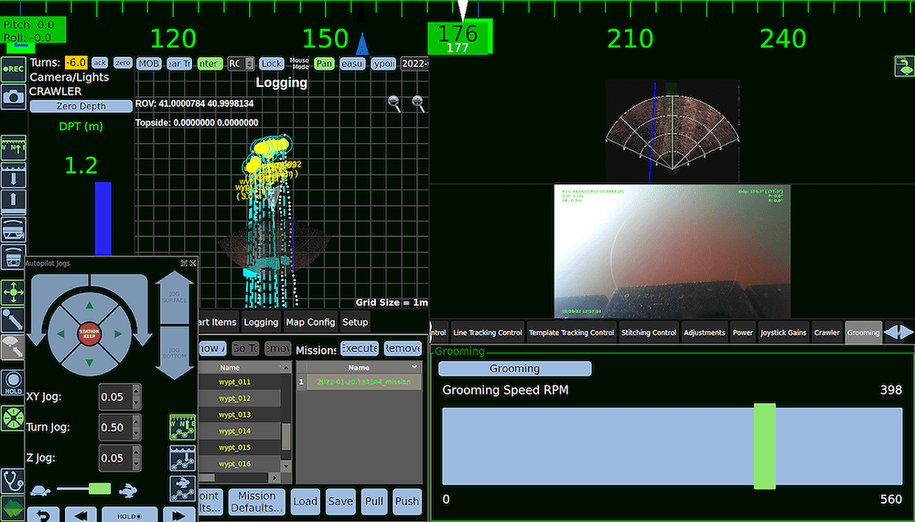Click the return U-turn arrow button
This screenshot has width=915, height=522.
(x=44, y=516)
